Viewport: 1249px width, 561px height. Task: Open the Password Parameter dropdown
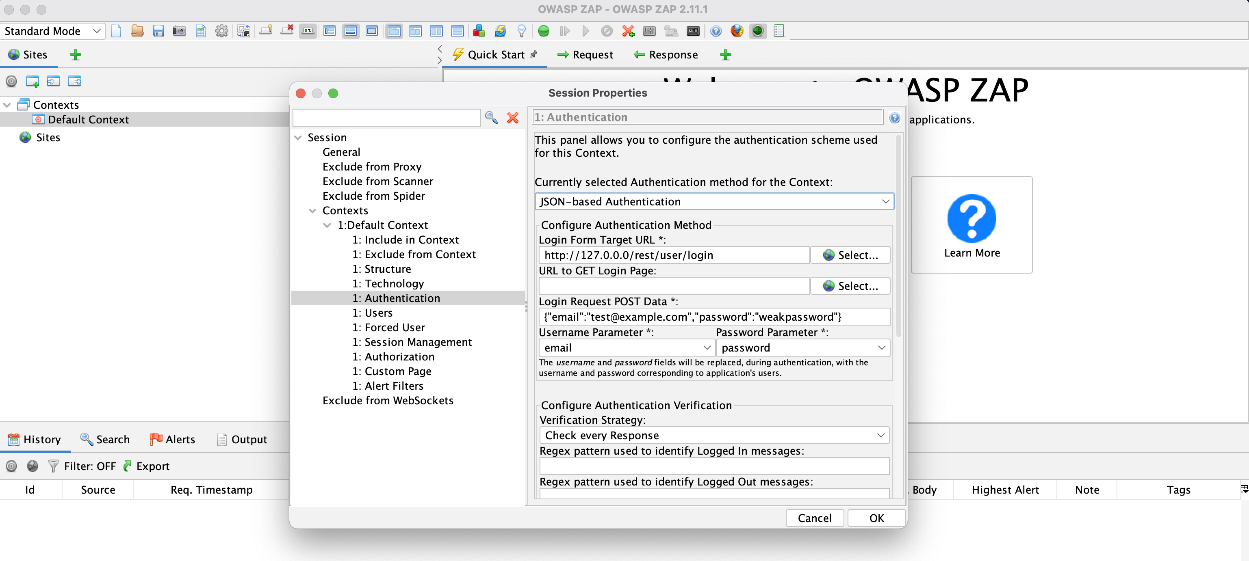pyautogui.click(x=802, y=348)
